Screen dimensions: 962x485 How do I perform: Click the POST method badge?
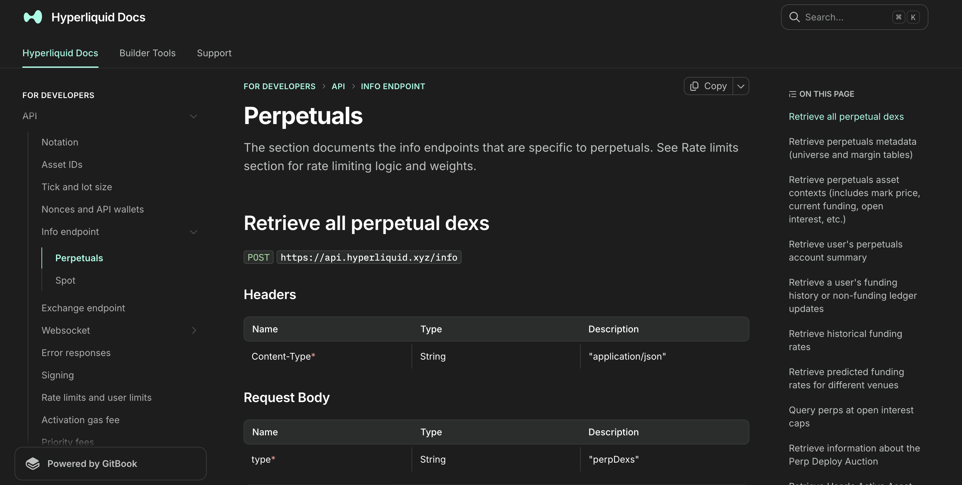point(258,257)
